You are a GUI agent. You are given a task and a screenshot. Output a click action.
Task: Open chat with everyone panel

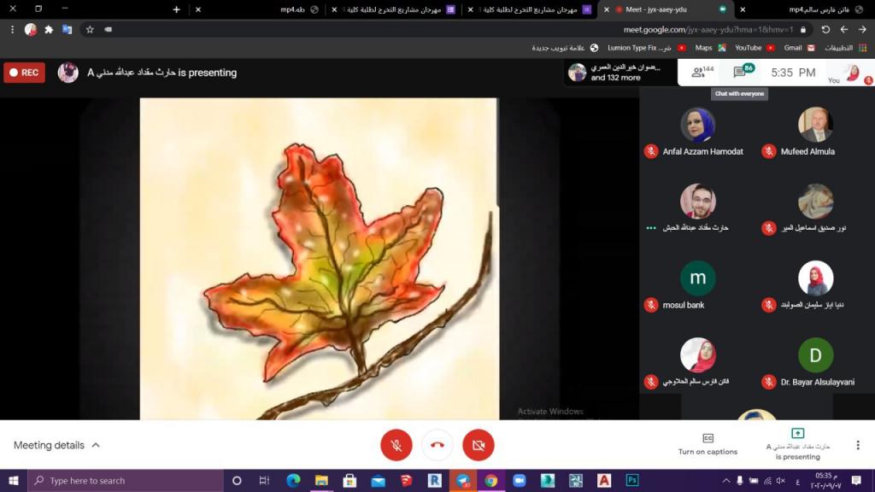[x=740, y=73]
